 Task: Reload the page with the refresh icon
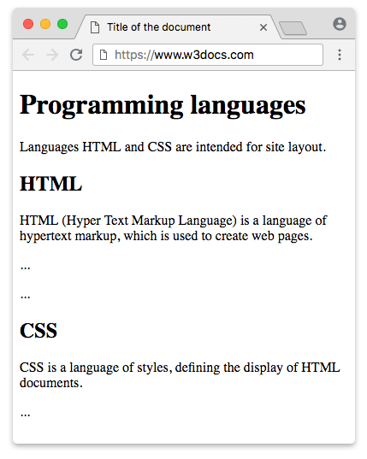pyautogui.click(x=76, y=55)
